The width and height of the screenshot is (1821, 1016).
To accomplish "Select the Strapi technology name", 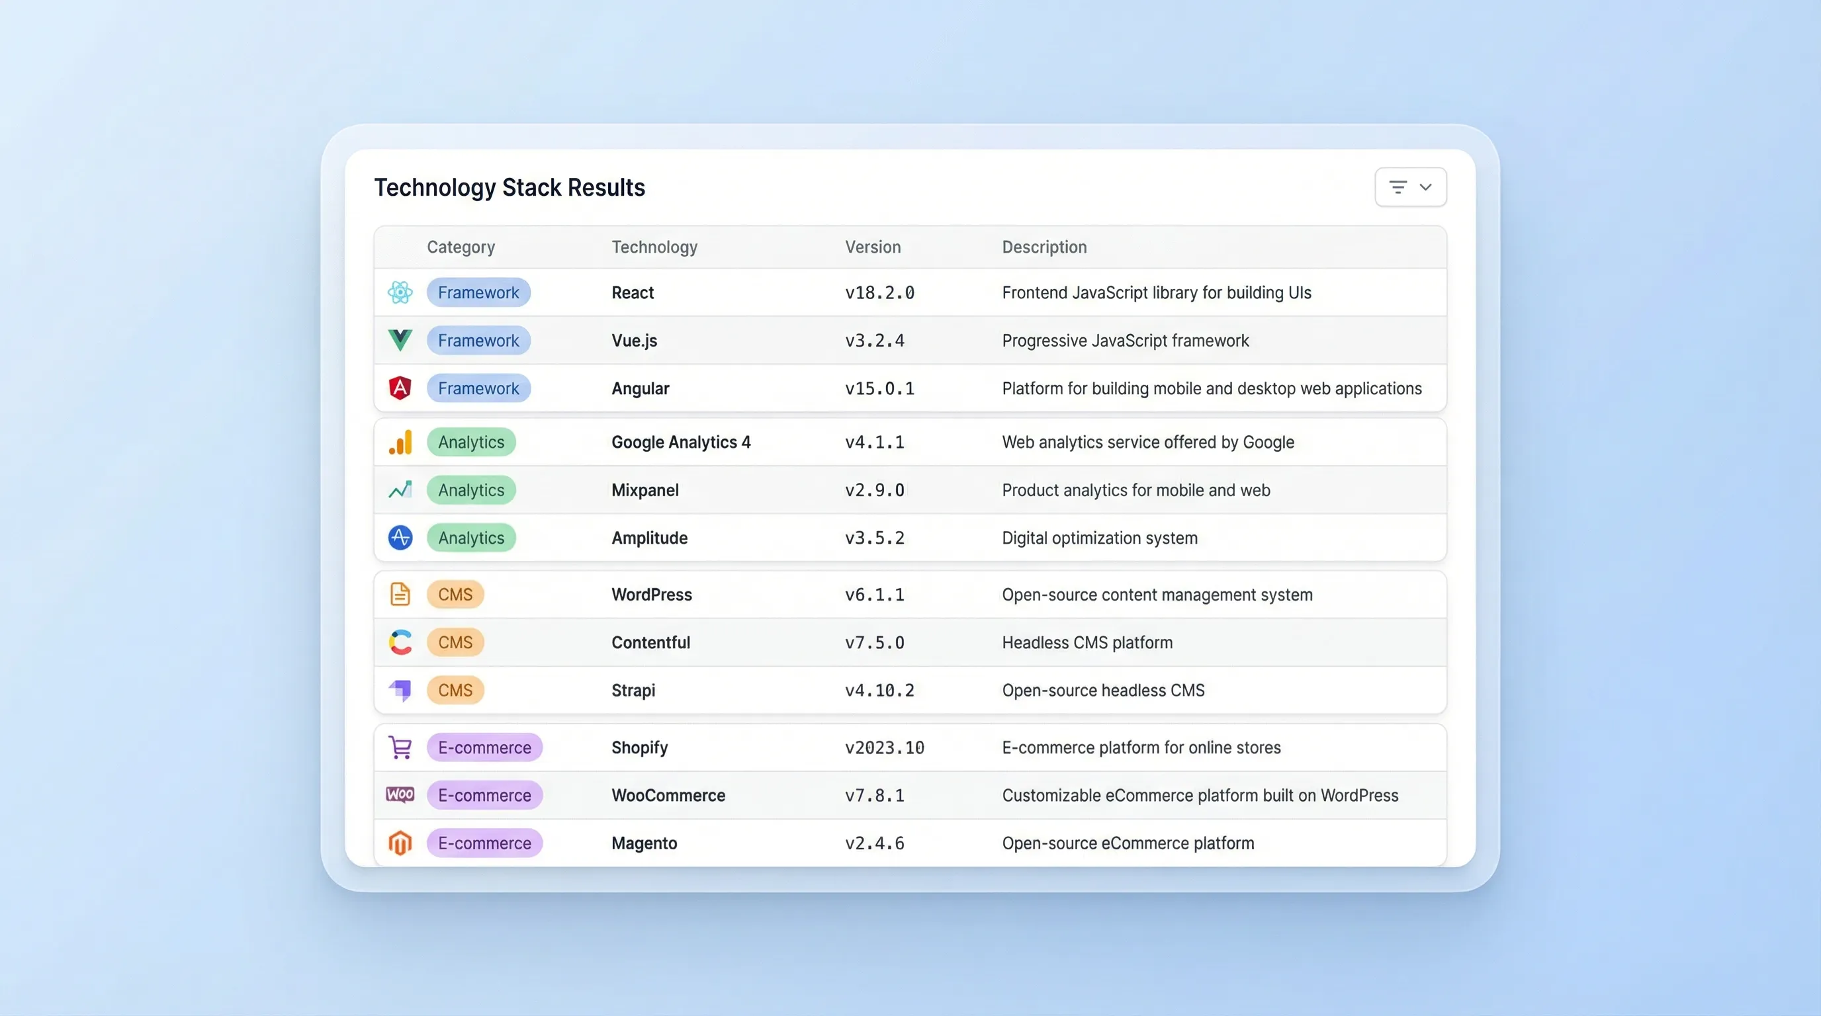I will 633,691.
